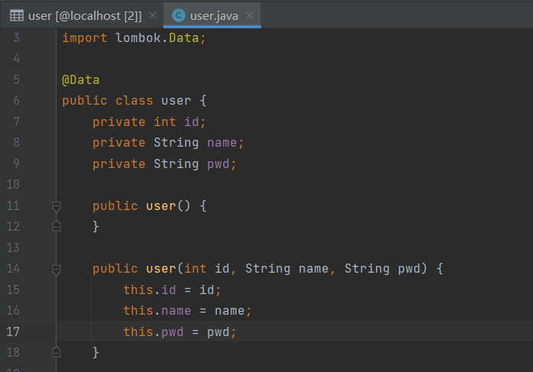Click line number 7 in the gutter
The width and height of the screenshot is (533, 372).
tap(16, 121)
